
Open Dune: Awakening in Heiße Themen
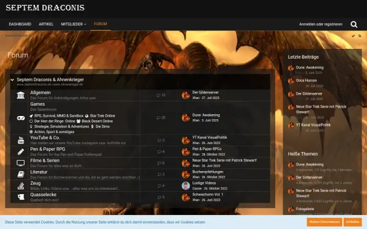click(310, 164)
